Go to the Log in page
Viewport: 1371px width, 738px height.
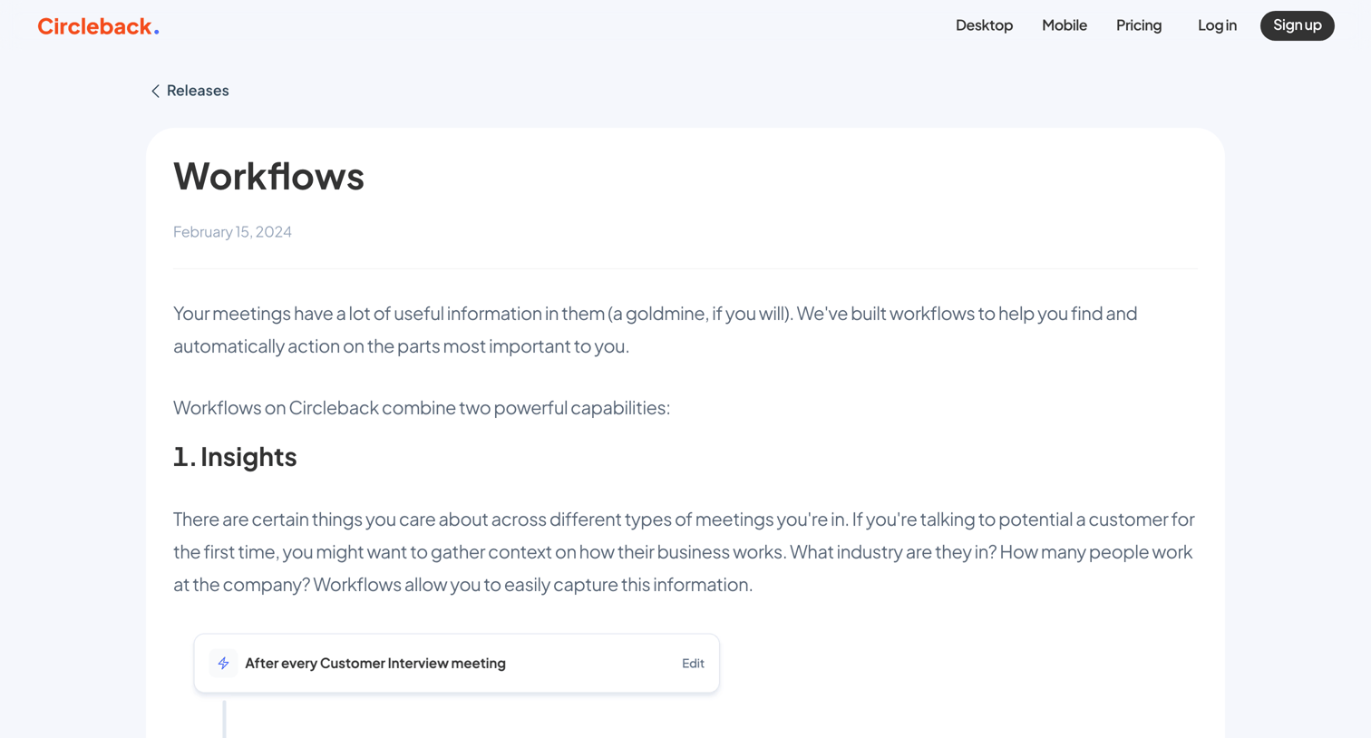1217,25
